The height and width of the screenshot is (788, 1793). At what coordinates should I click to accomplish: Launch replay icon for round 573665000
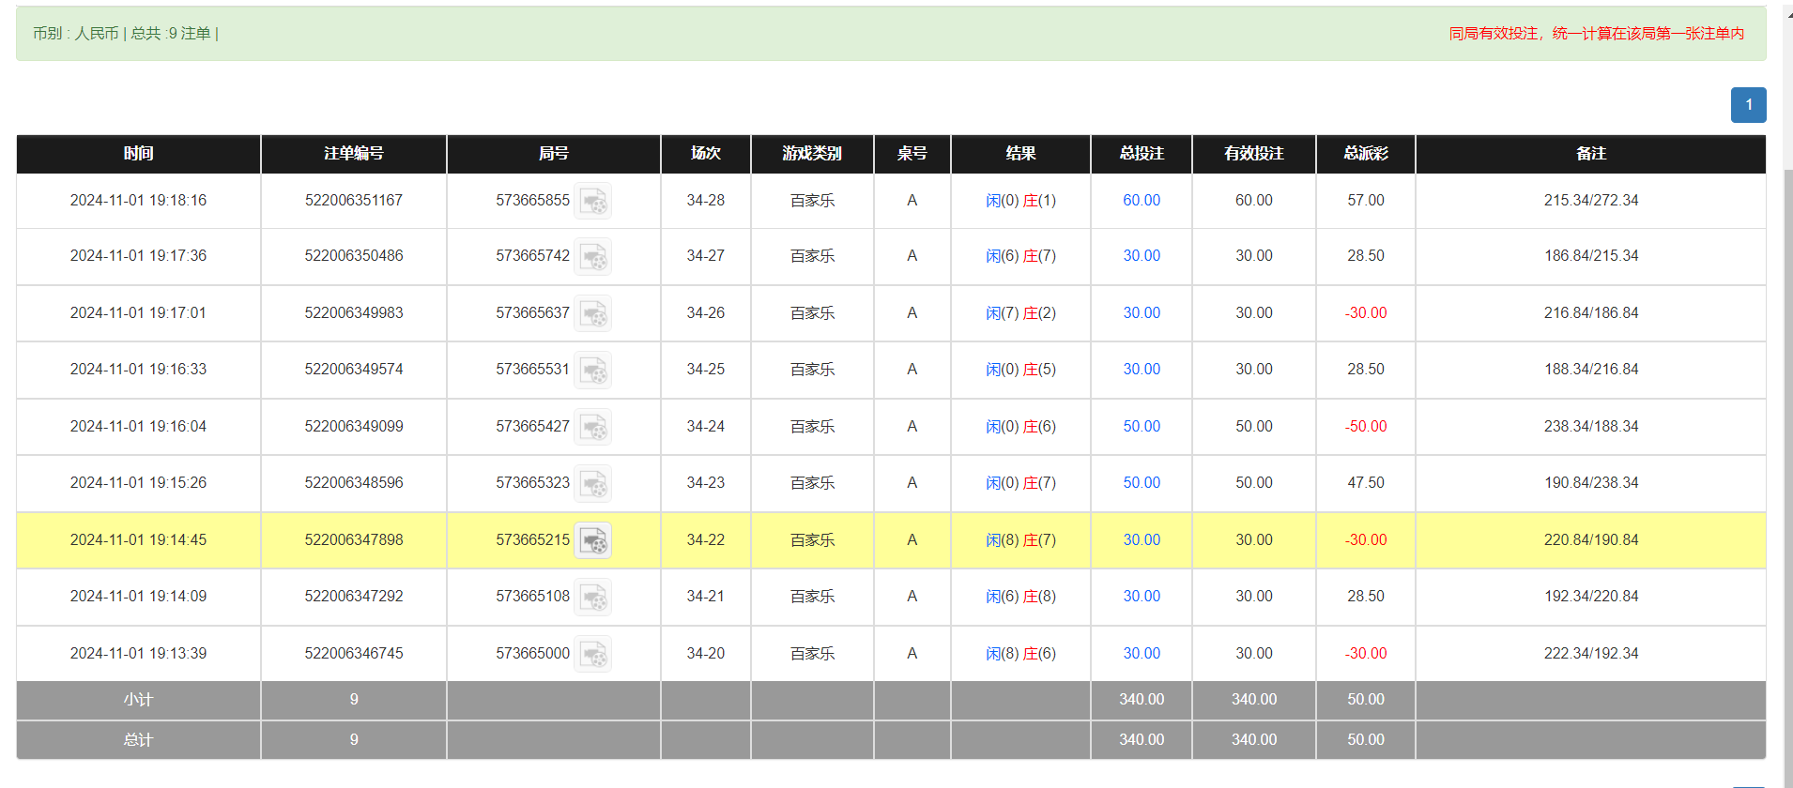click(x=592, y=654)
